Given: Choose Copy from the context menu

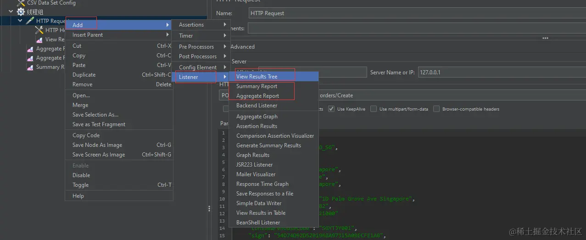Looking at the screenshot, I should click(118, 56).
